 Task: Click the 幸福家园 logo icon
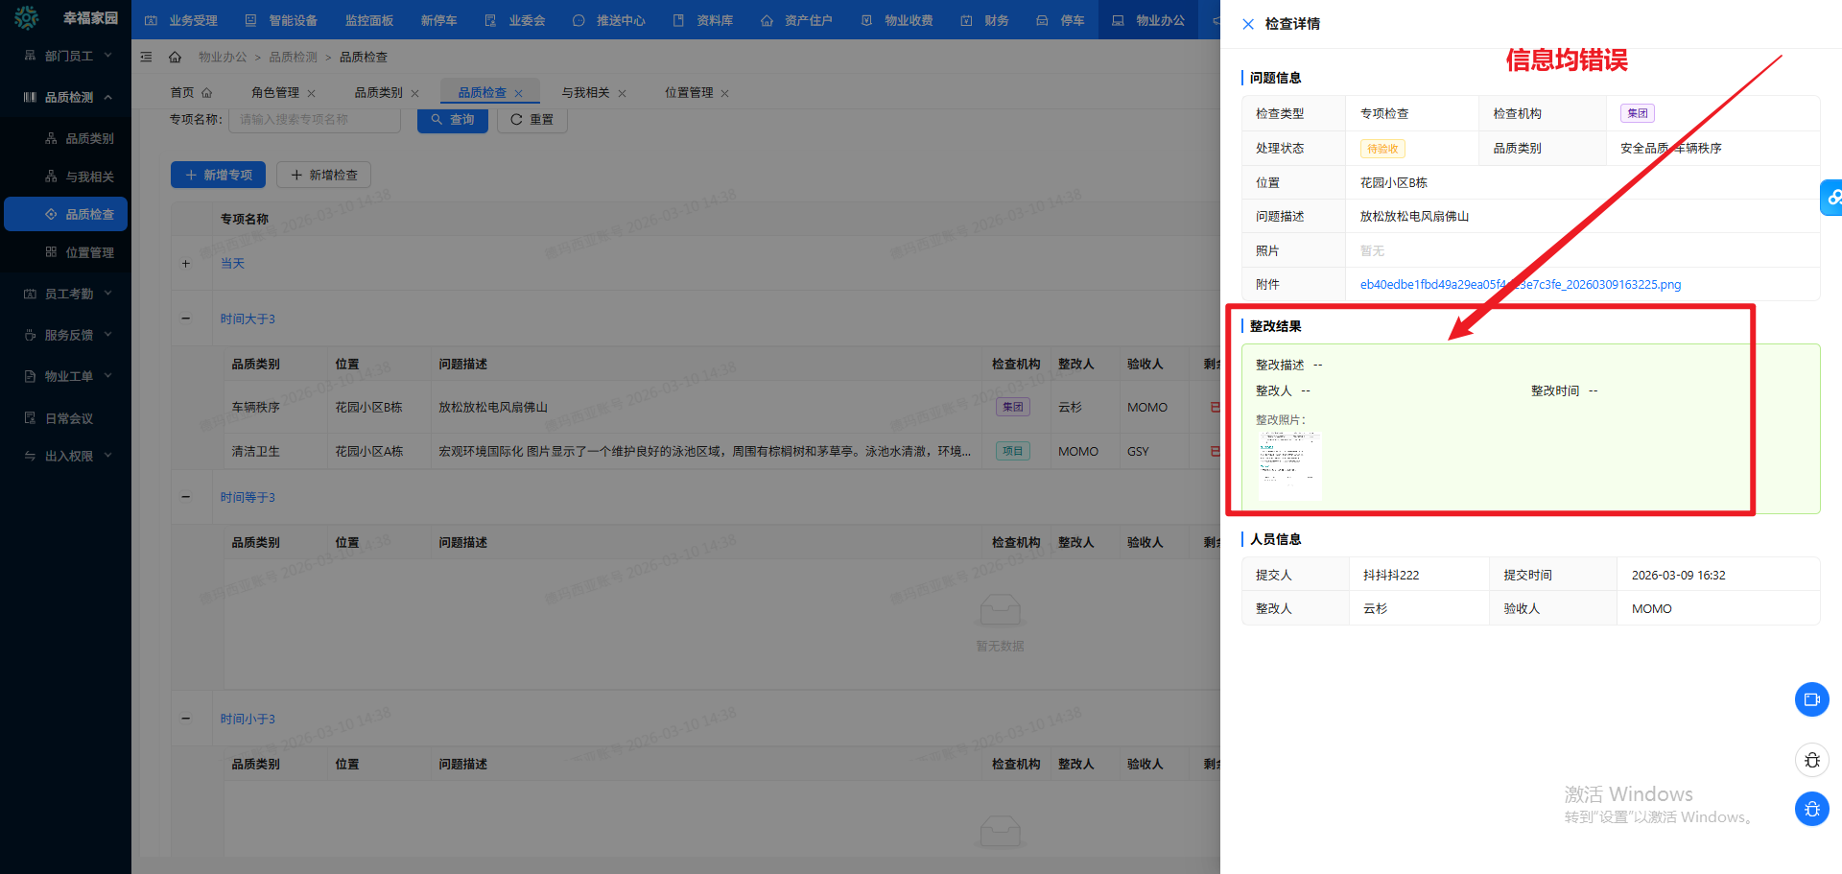27,18
